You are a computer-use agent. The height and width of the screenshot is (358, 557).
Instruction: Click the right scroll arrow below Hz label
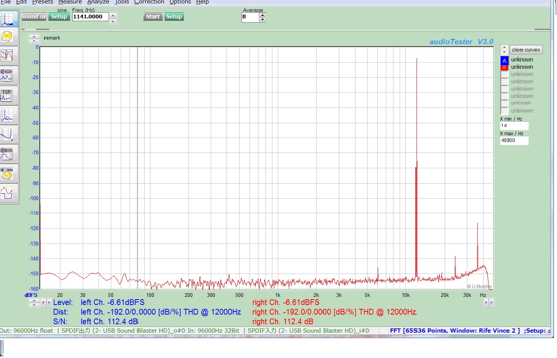[491, 303]
